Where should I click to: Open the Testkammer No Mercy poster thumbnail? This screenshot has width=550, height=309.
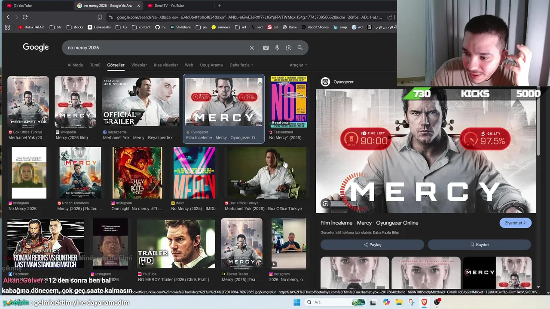(x=289, y=102)
